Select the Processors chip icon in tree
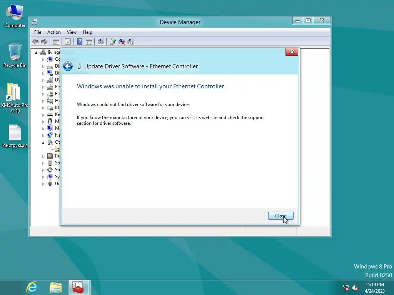Viewport: 394px width, 295px height. click(50, 156)
